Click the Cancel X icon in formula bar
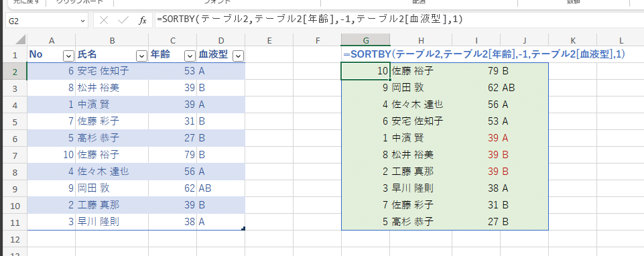644x256 pixels. 104,21
